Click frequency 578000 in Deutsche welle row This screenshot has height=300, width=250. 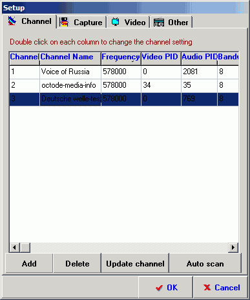(121, 99)
